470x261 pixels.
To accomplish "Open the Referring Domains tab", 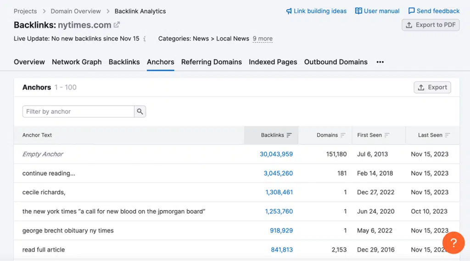I will pyautogui.click(x=211, y=62).
